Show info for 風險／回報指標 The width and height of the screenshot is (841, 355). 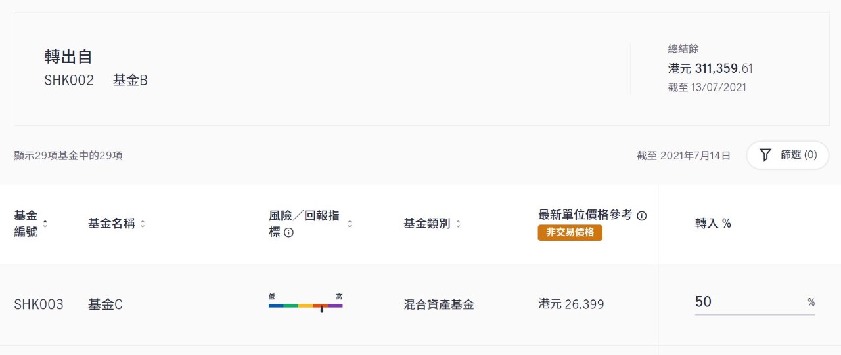pos(288,232)
